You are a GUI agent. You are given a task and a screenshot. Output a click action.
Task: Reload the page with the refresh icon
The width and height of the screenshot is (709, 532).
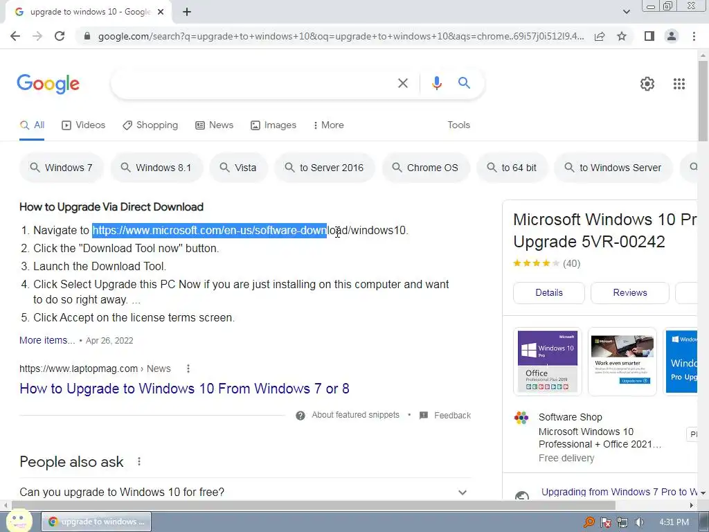point(60,36)
